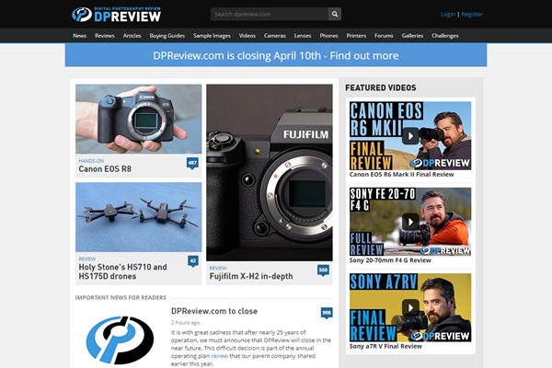Click the REVIEW label above Fujifilm X-H2
This screenshot has width=552, height=368.
click(218, 268)
